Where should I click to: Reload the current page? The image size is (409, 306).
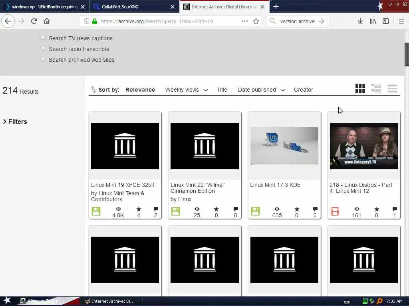pyautogui.click(x=34, y=21)
